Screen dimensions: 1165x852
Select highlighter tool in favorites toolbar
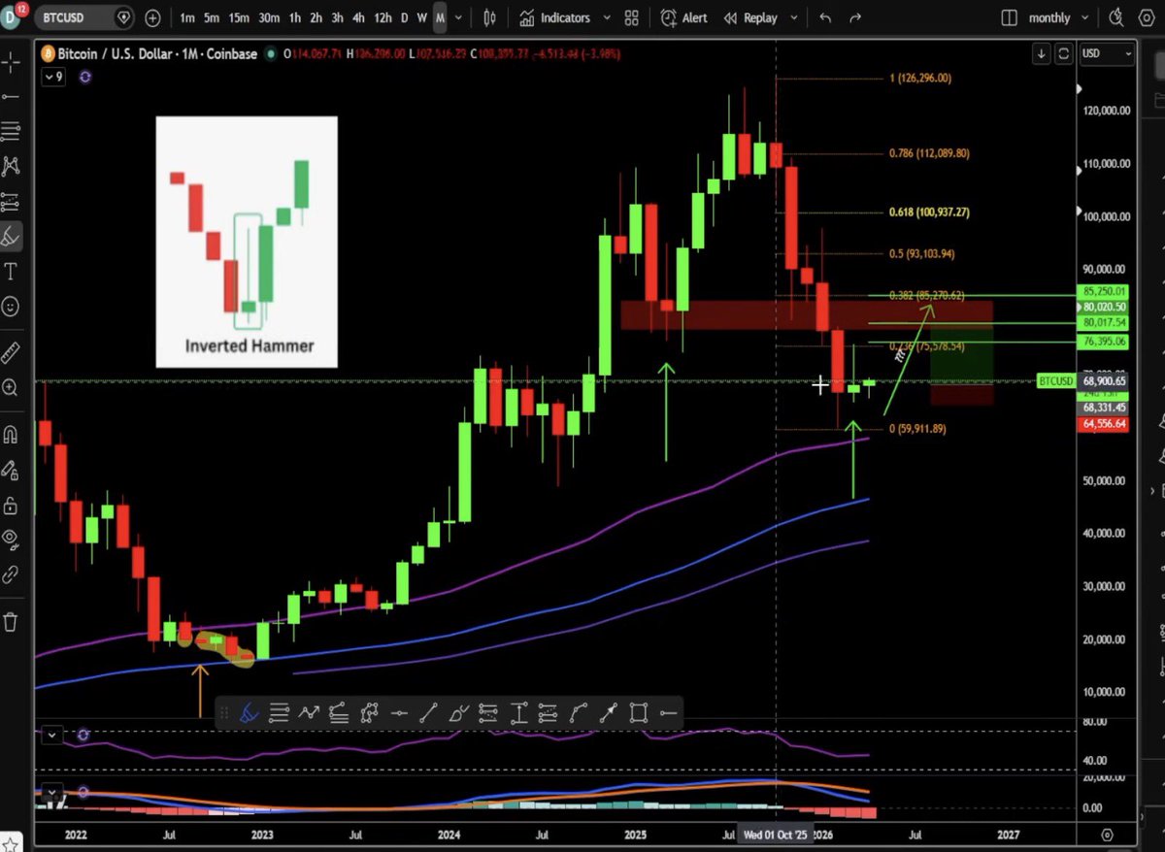pyautogui.click(x=459, y=713)
